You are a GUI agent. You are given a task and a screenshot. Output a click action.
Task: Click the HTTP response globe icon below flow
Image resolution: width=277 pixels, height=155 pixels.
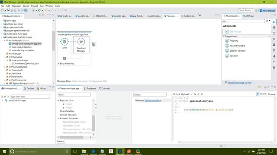click(64, 59)
